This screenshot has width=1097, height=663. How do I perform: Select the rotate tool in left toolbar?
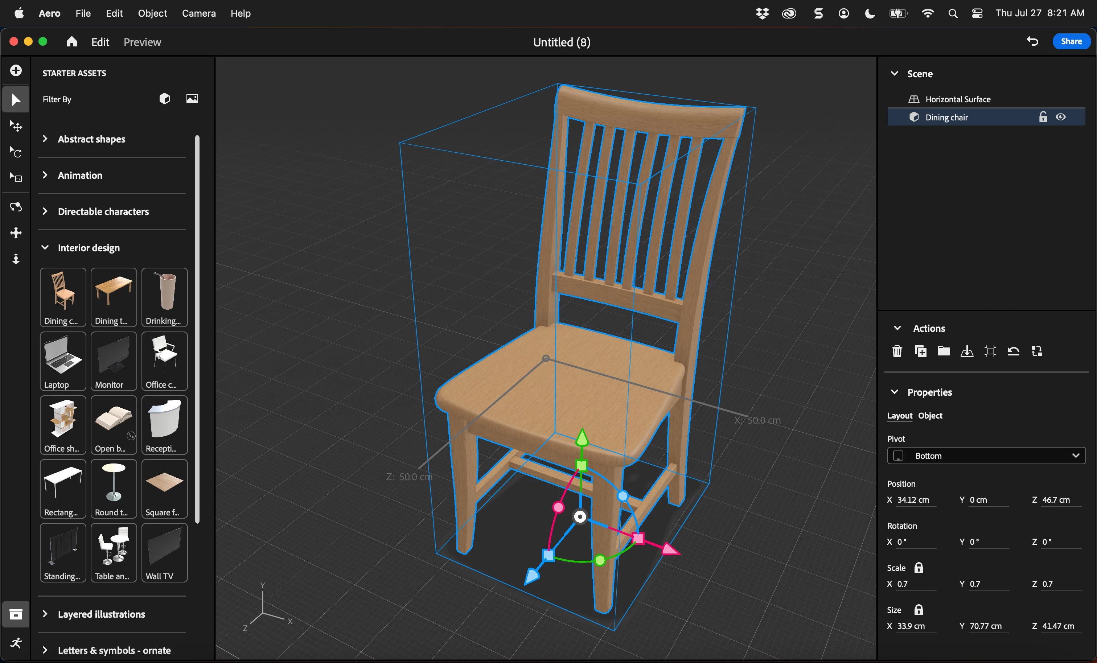tap(16, 153)
